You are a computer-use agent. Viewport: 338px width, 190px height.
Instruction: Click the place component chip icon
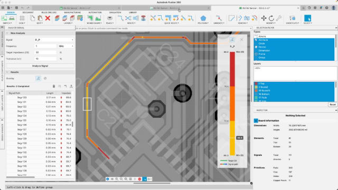(x=110, y=18)
